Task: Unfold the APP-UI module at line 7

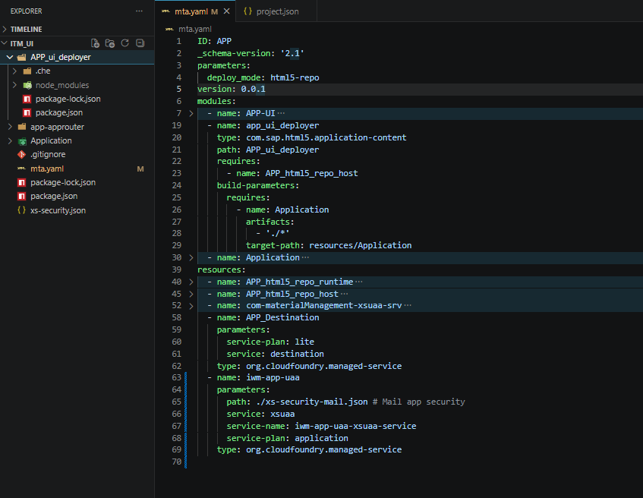Action: 191,113
